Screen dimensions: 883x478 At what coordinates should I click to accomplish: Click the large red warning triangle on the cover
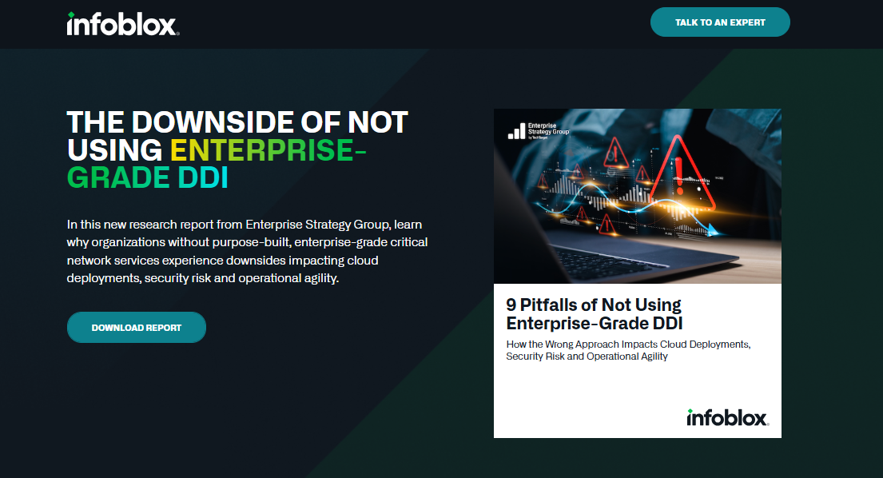(x=682, y=173)
